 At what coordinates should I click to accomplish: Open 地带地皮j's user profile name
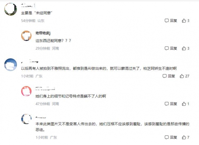pos(43,33)
